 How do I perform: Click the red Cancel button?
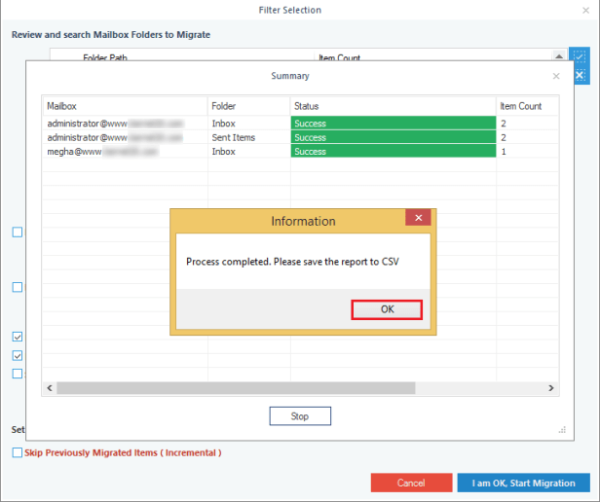(x=411, y=483)
